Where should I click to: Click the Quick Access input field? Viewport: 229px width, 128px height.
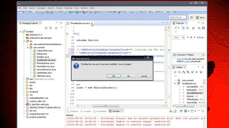[177, 17]
